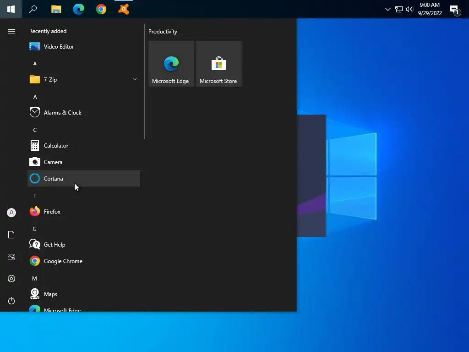Open the 7-Zip folder entry
Screen dimensions: 469x352
tap(84, 80)
